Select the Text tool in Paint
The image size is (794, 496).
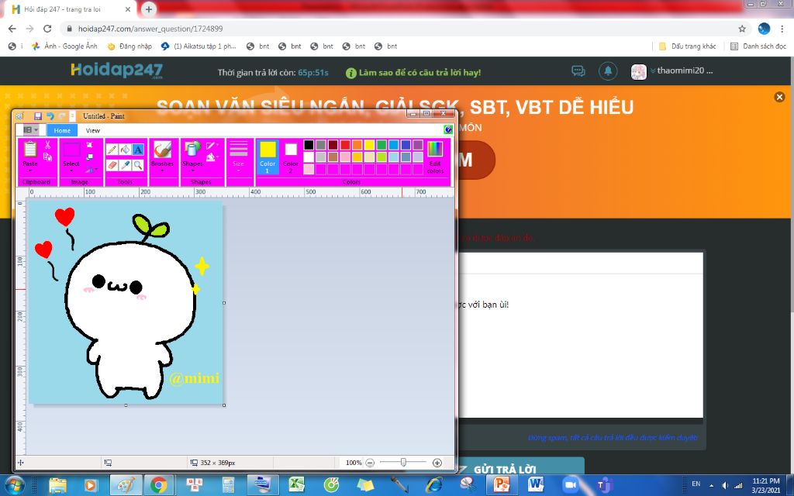point(138,150)
